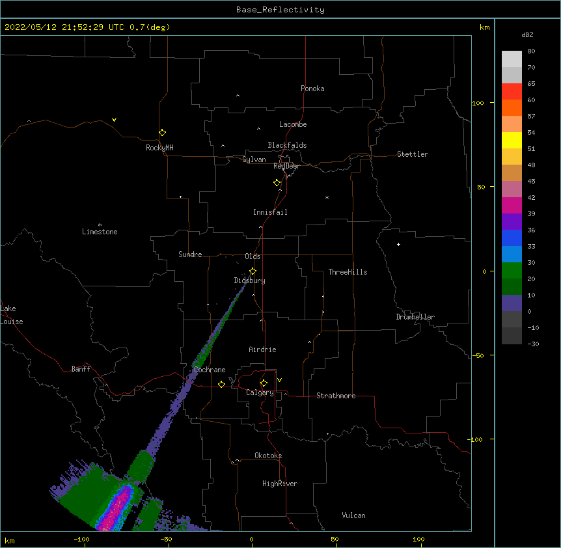
Task: Click the Sylvan label
Action: (x=254, y=159)
